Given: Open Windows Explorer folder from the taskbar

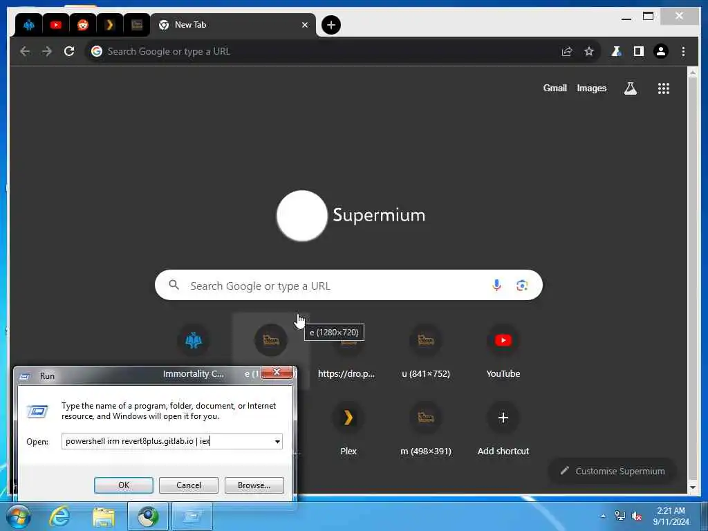Looking at the screenshot, I should [x=104, y=516].
